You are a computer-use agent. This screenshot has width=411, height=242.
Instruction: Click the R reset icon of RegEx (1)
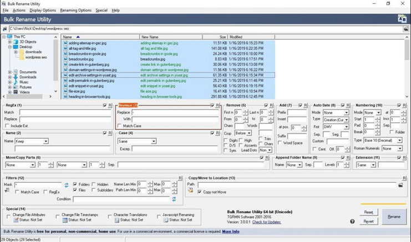pyautogui.click(x=110, y=105)
